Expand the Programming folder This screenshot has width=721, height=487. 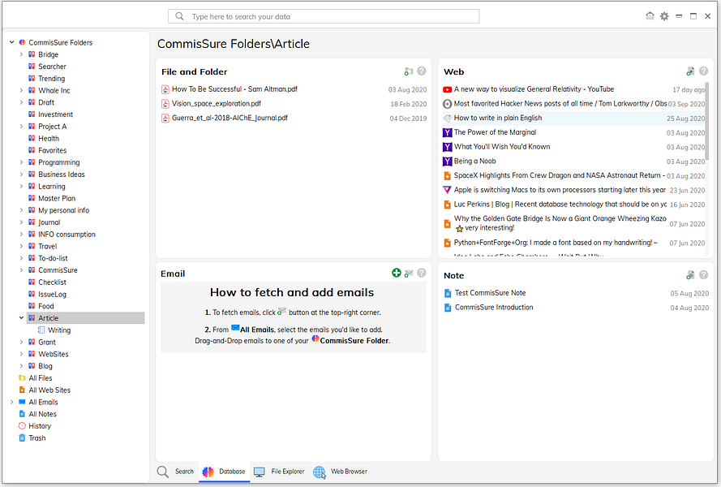(x=21, y=162)
